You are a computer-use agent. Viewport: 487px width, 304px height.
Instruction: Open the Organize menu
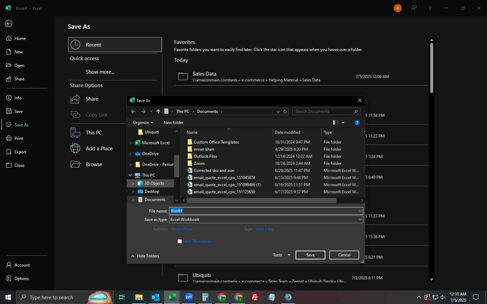(x=143, y=123)
